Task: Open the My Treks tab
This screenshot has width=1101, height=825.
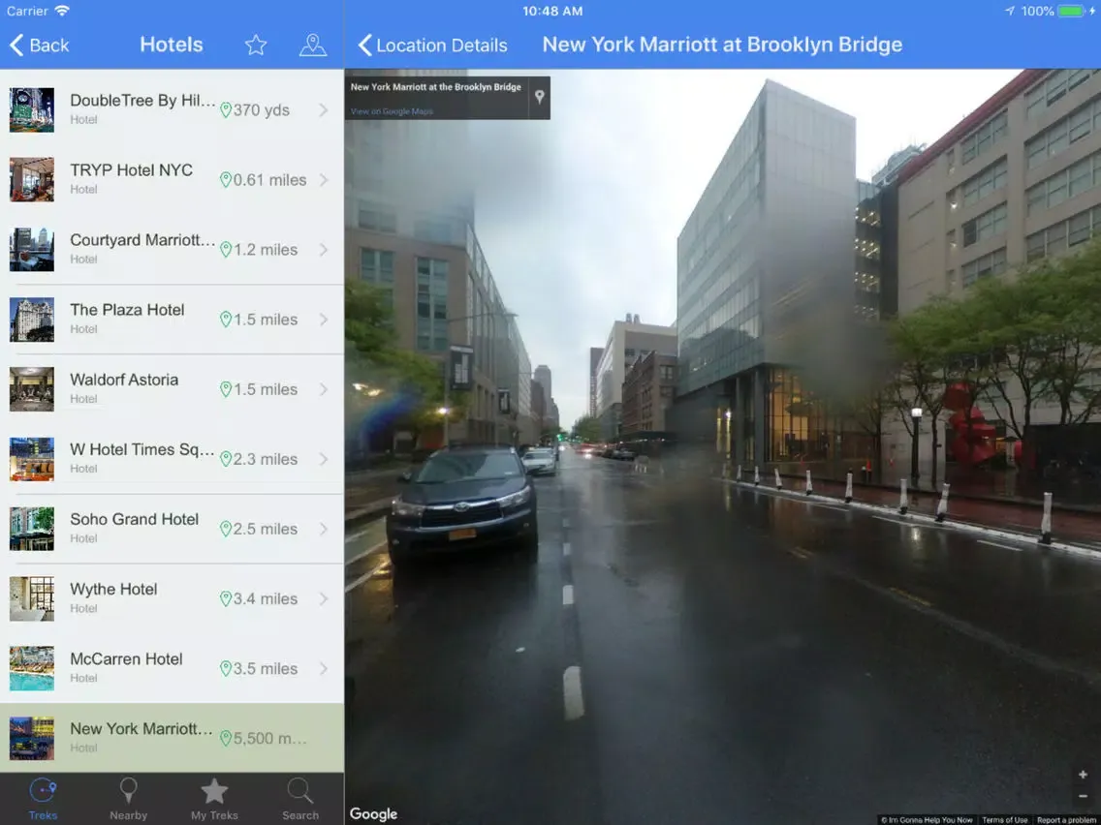Action: pyautogui.click(x=214, y=798)
